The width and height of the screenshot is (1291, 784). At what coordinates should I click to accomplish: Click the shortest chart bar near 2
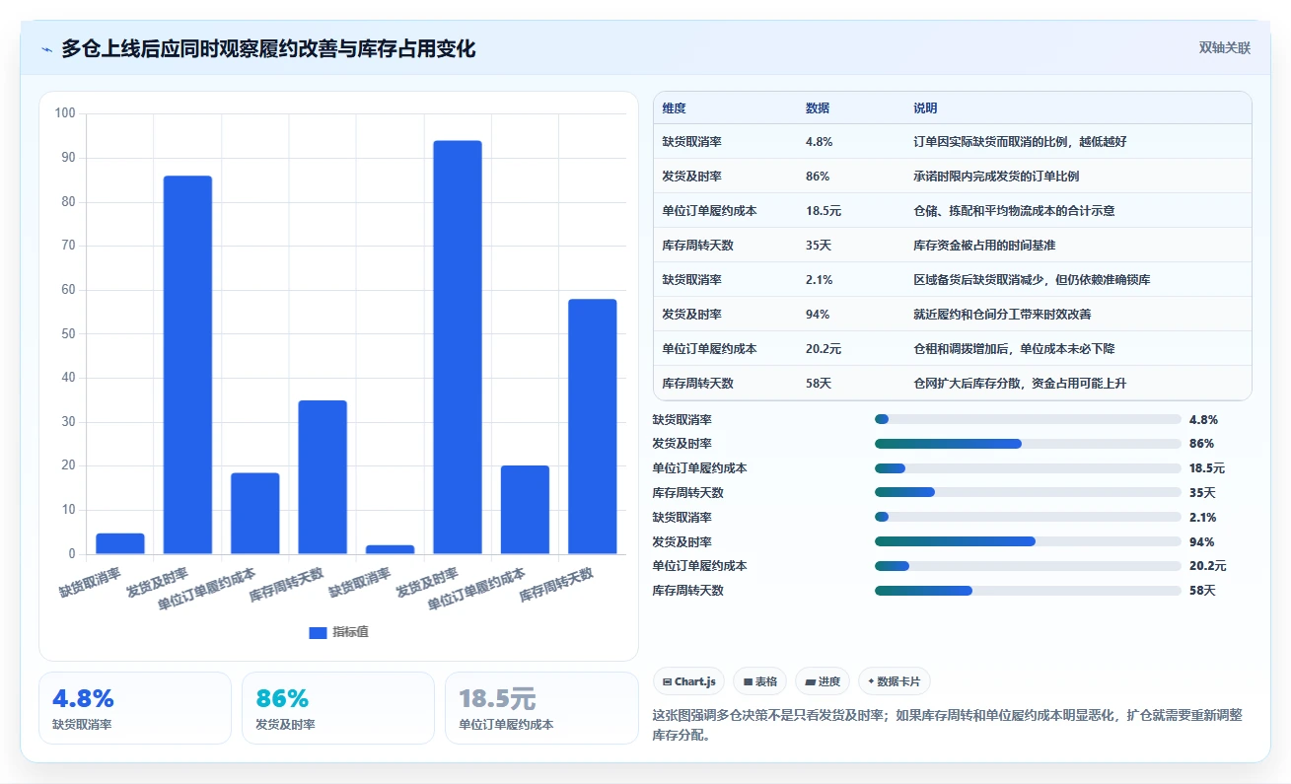(391, 549)
